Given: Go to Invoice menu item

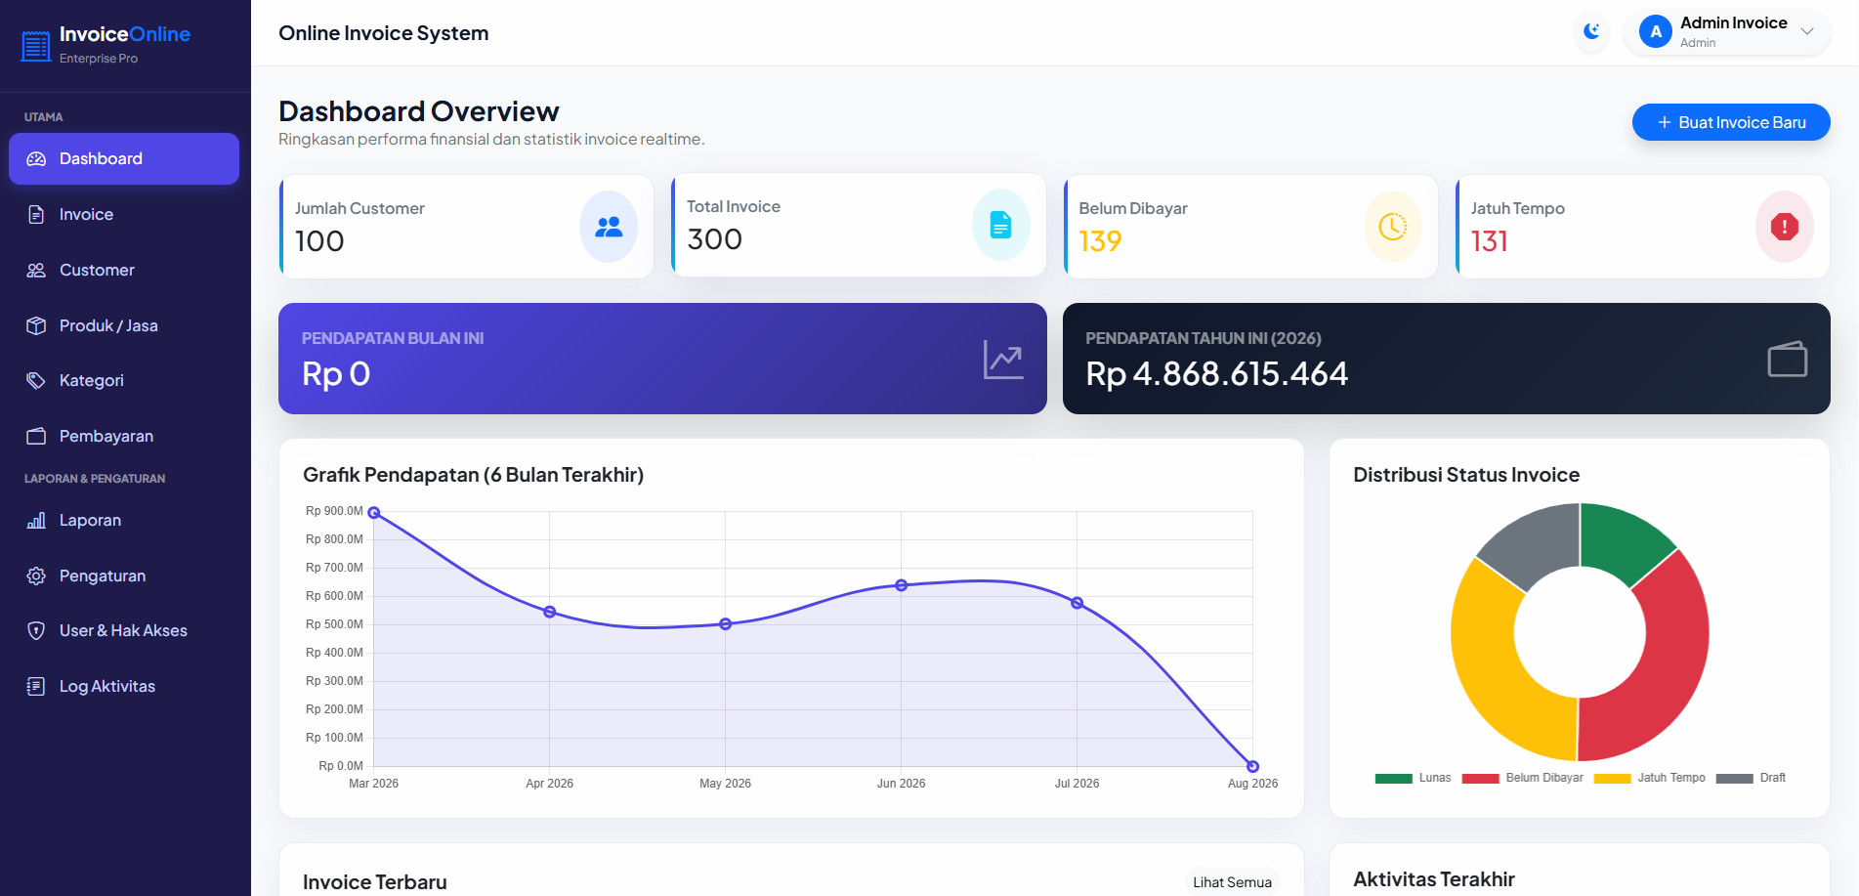Looking at the screenshot, I should 124,214.
